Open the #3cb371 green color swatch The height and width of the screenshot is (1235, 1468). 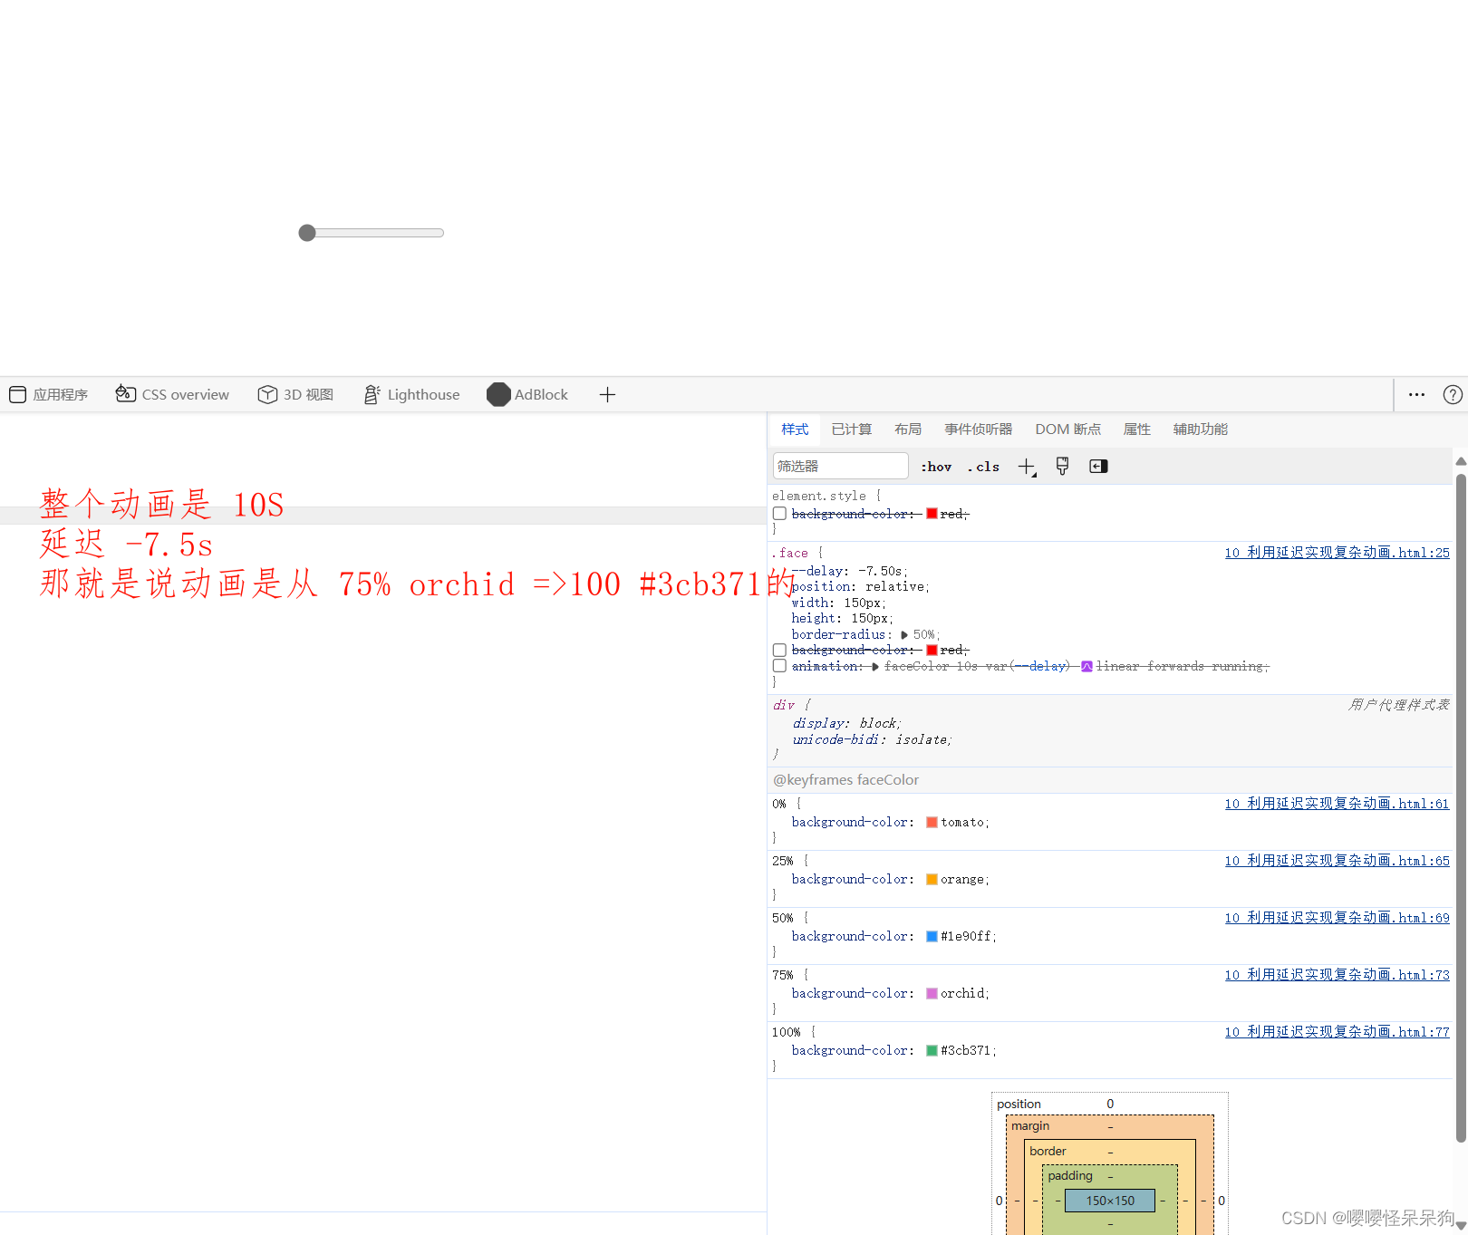[x=932, y=1051]
